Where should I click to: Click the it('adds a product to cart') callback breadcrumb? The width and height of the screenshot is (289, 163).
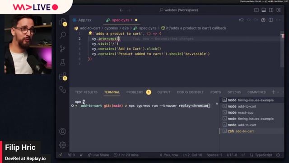point(194,28)
